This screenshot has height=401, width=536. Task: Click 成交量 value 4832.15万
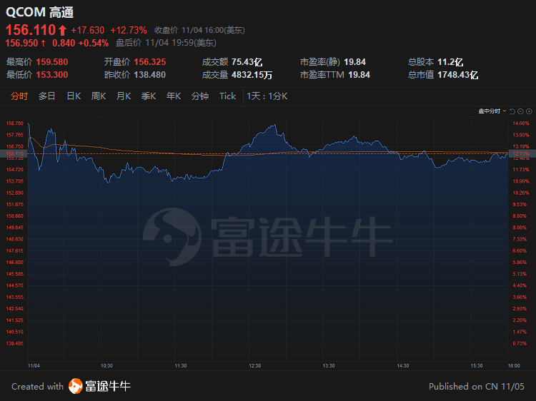click(252, 75)
